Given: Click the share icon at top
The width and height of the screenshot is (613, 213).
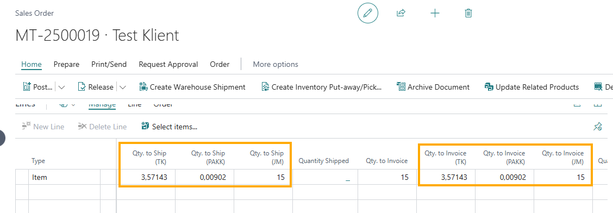Looking at the screenshot, I should click(401, 13).
